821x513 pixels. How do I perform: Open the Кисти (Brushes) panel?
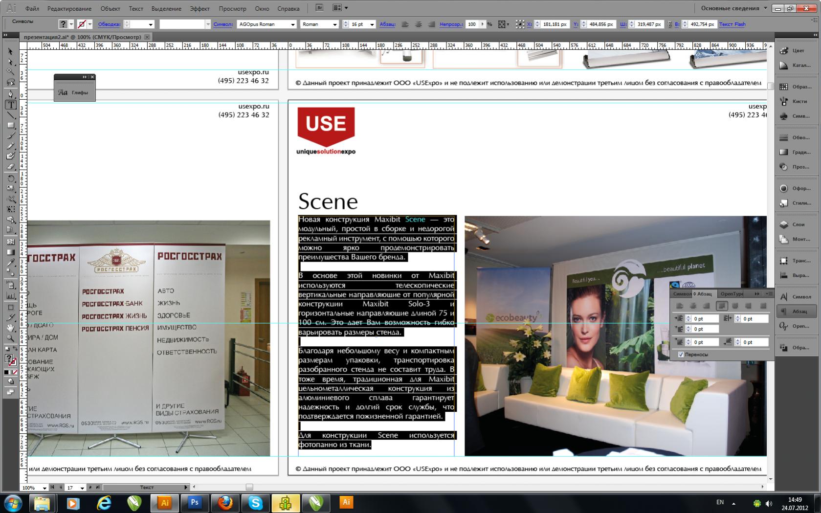(x=798, y=101)
